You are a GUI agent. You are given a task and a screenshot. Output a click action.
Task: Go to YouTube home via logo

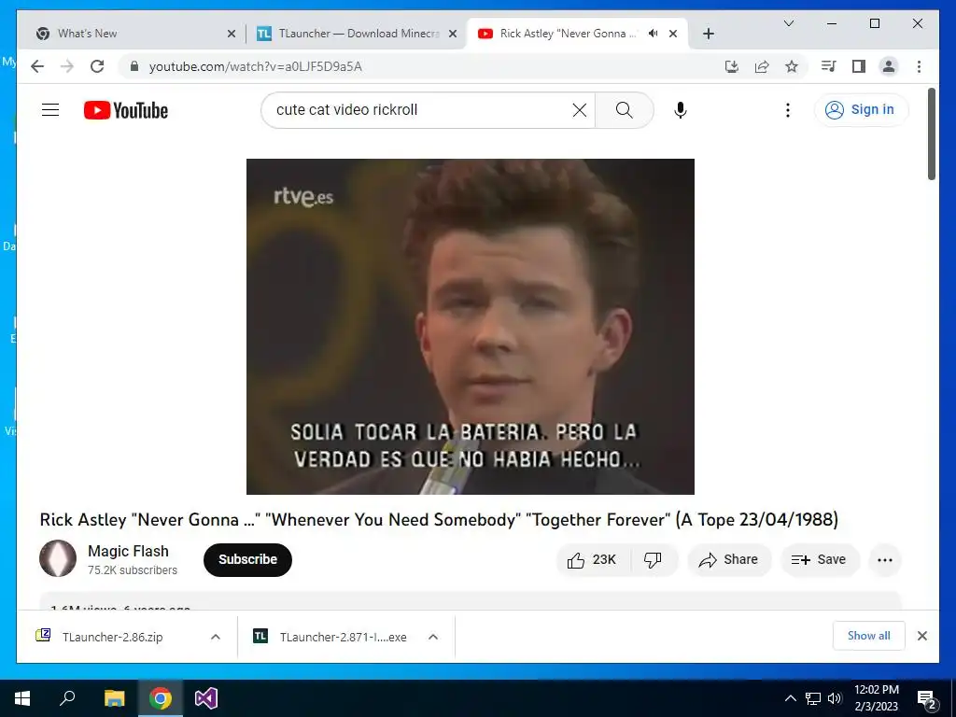tap(126, 110)
